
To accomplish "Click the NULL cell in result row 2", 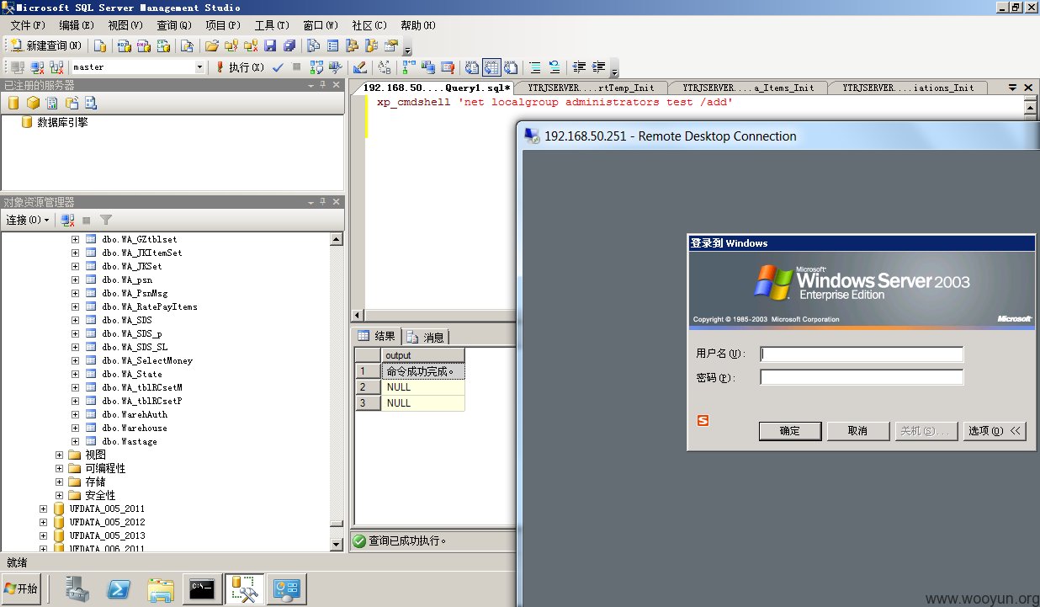I will 423,387.
